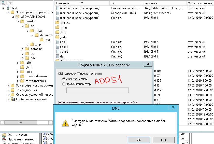Click the warning triangle icon in DNS dialog
The height and width of the screenshot is (144, 214).
(65, 123)
